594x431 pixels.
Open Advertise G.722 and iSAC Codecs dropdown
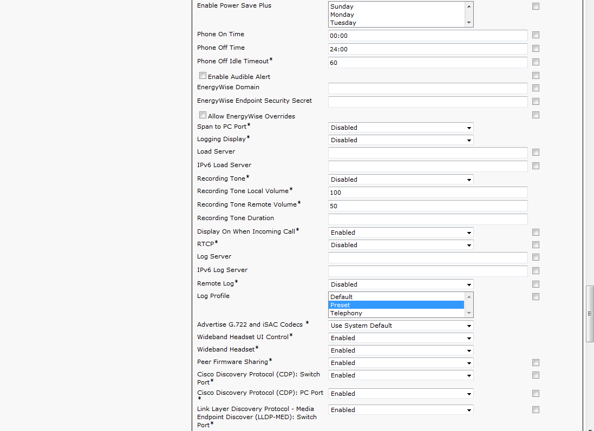[401, 326]
